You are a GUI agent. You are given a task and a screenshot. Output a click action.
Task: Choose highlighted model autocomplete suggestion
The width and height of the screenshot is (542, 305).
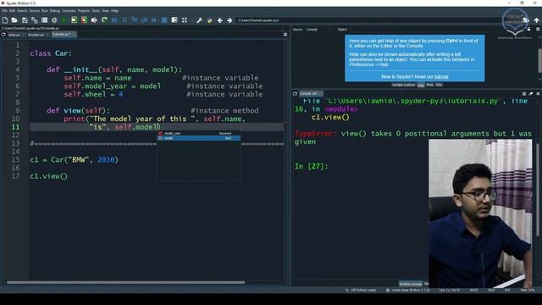coord(199,138)
